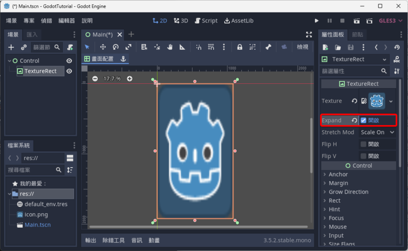Open the AssetLib workspace
This screenshot has height=251, width=408.
click(x=239, y=21)
